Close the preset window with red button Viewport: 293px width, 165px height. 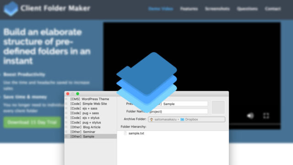point(68,93)
